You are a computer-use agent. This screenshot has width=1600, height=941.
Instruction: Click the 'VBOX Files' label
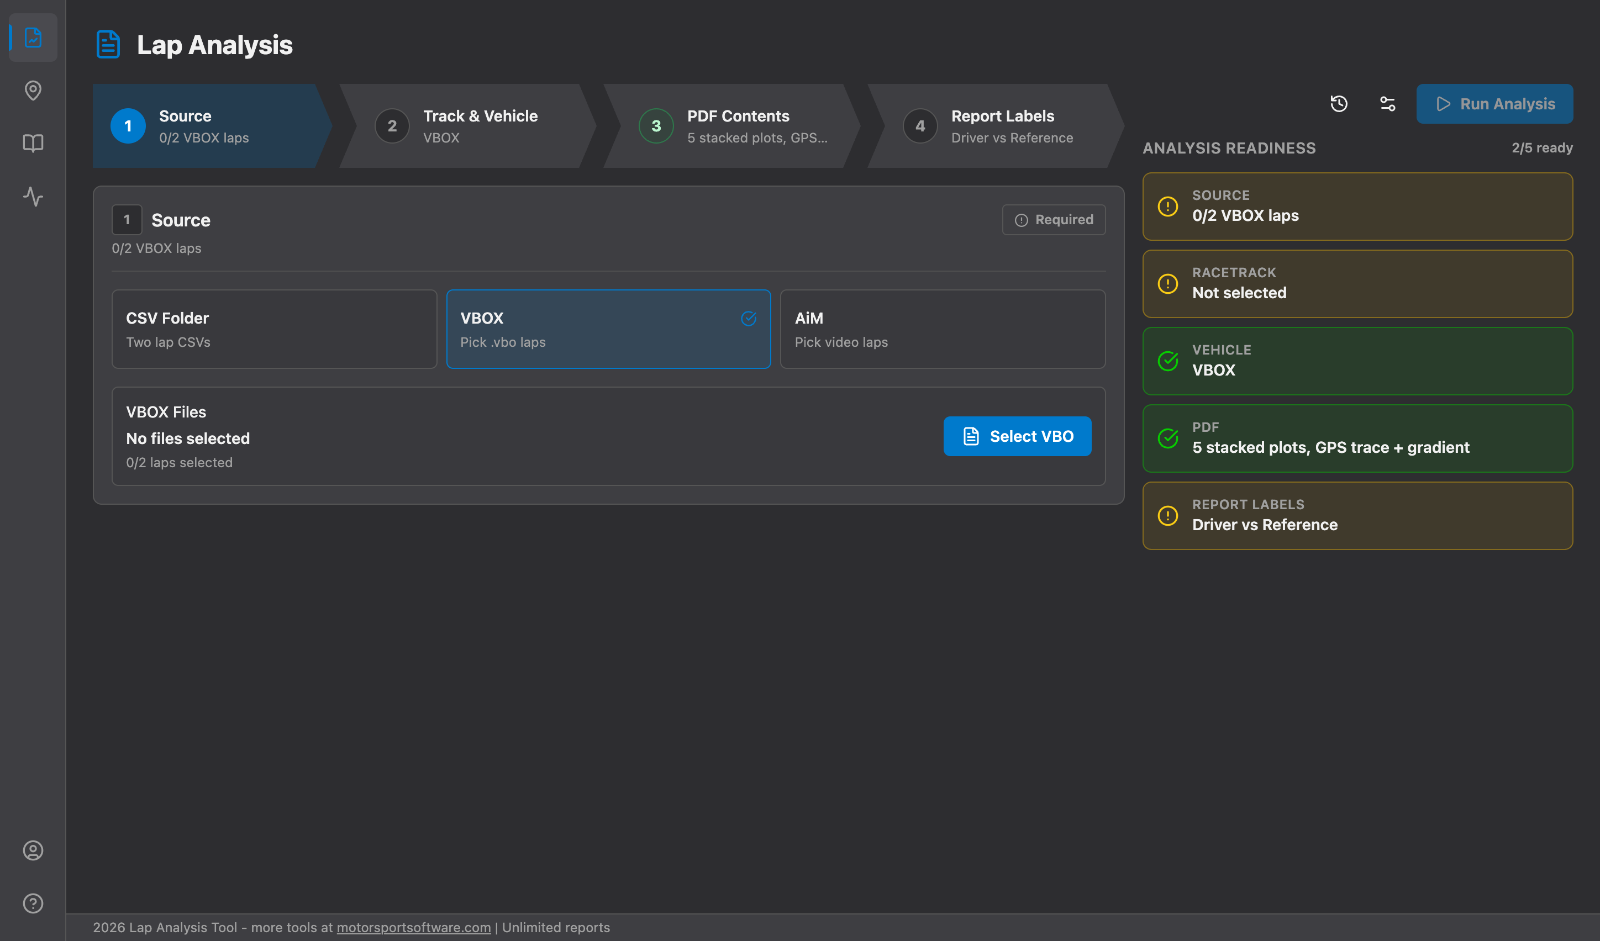[166, 412]
